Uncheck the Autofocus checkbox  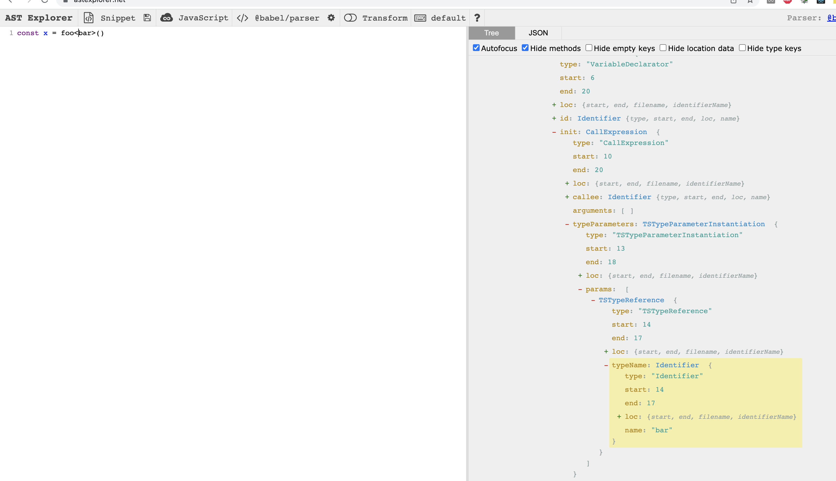(476, 48)
